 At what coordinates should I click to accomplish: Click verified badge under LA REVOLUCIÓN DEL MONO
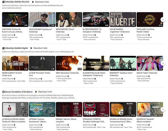click(14, 125)
